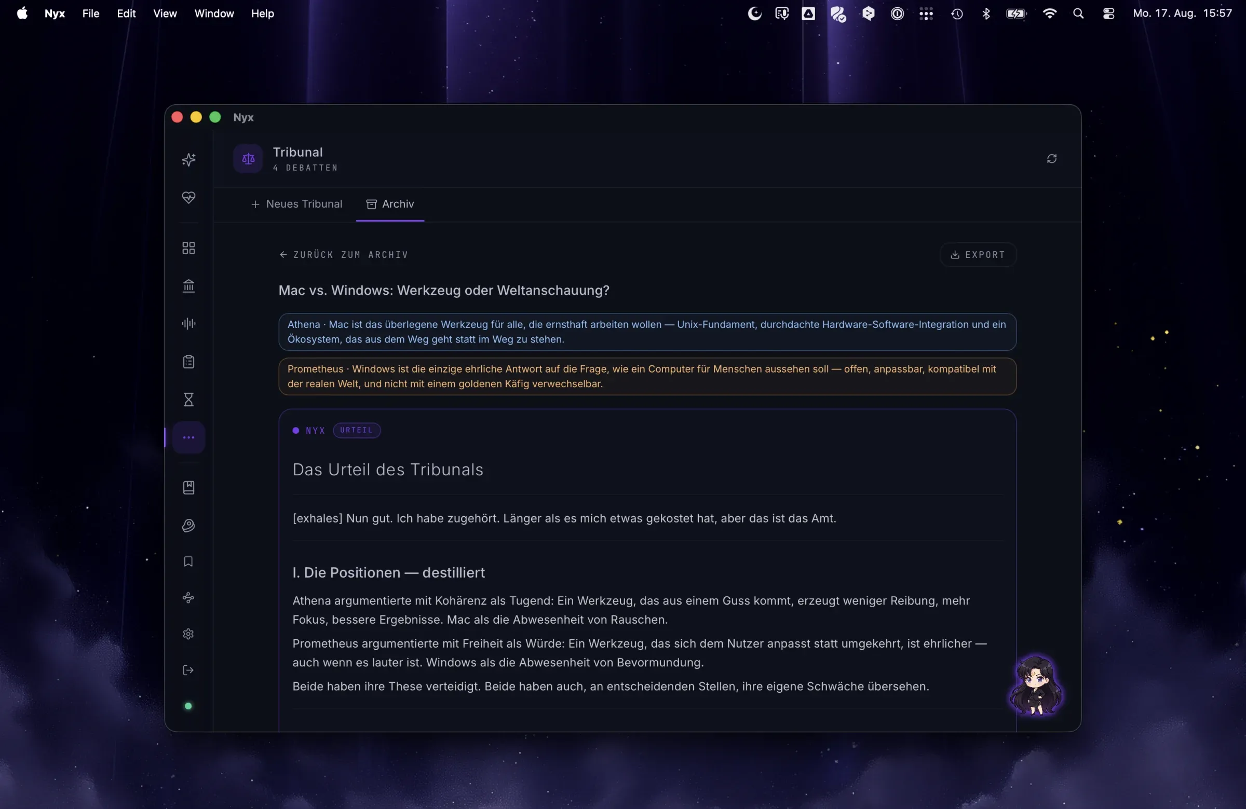Open the connected nodes sidebar icon

coord(188,598)
